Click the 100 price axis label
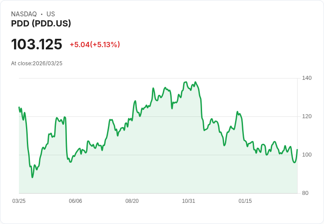 pyautogui.click(x=307, y=155)
